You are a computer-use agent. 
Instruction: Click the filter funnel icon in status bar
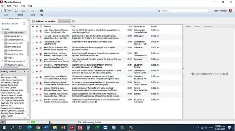click(x=3, y=122)
